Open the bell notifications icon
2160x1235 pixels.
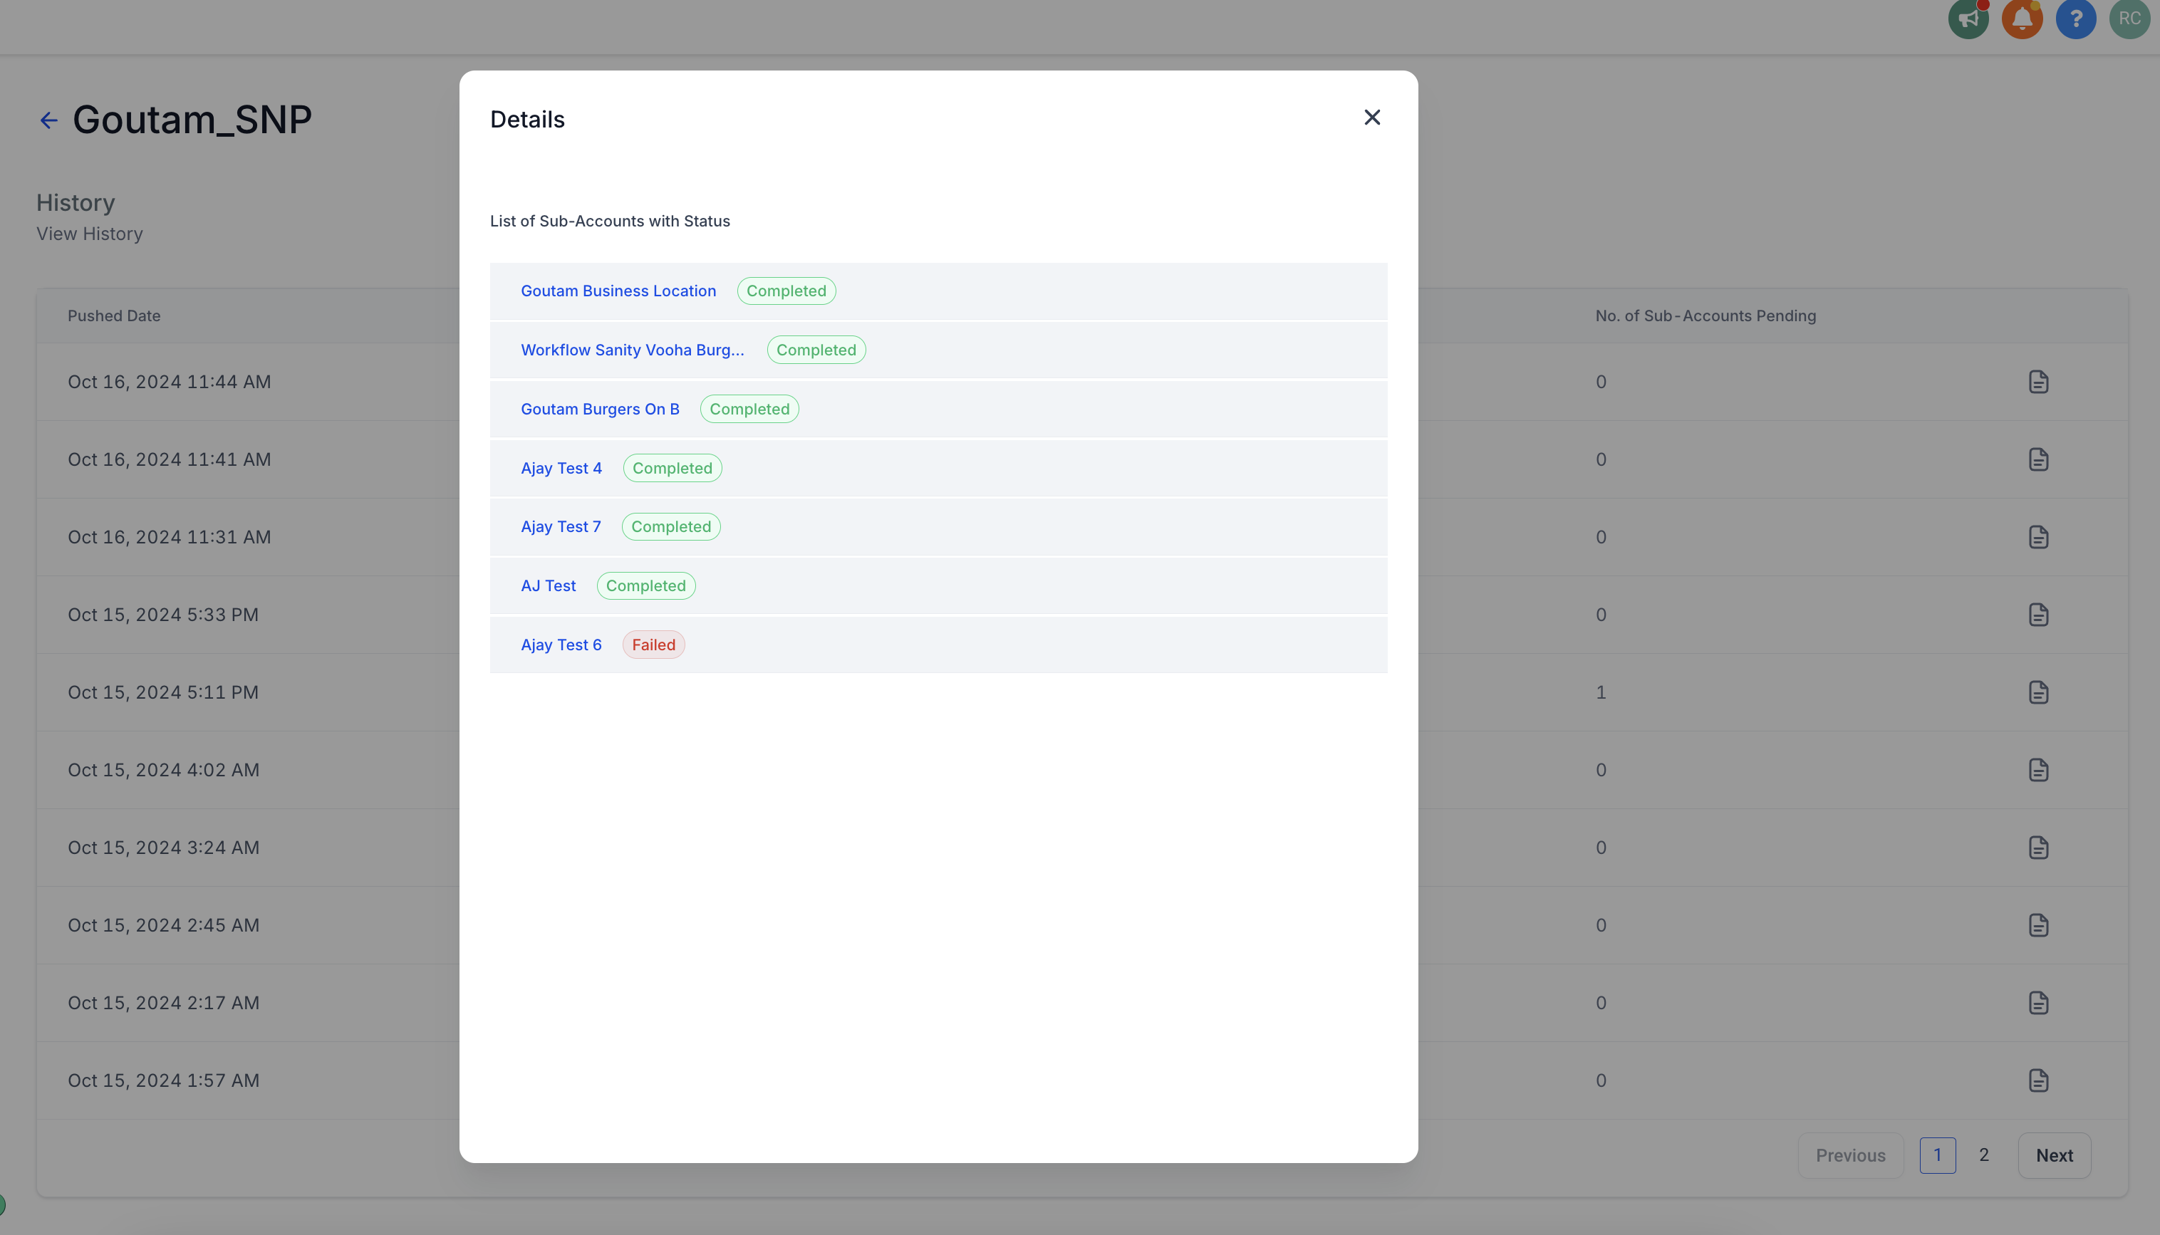point(2022,19)
